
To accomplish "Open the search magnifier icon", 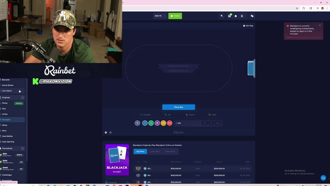I will (222, 16).
